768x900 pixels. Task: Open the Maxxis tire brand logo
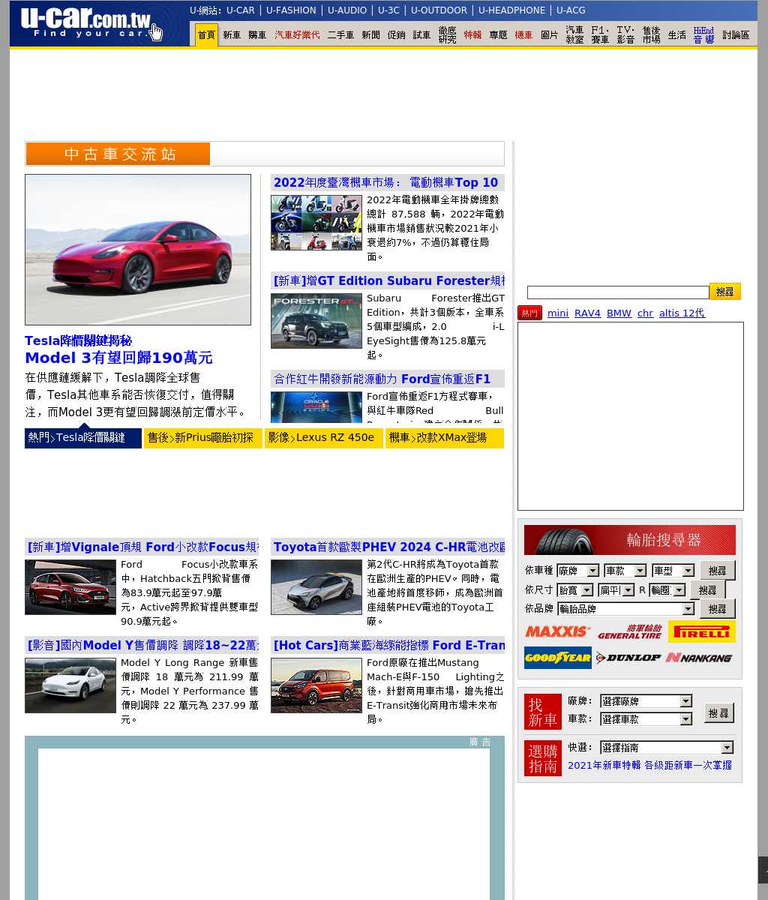pyautogui.click(x=557, y=631)
